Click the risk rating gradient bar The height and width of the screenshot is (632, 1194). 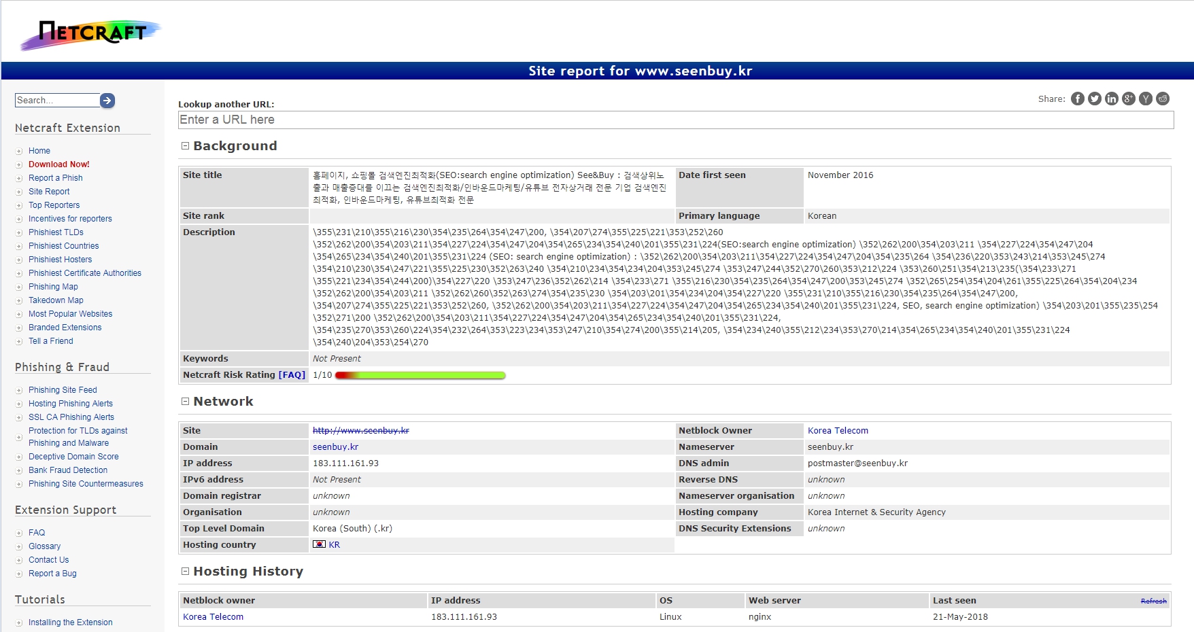(x=420, y=375)
